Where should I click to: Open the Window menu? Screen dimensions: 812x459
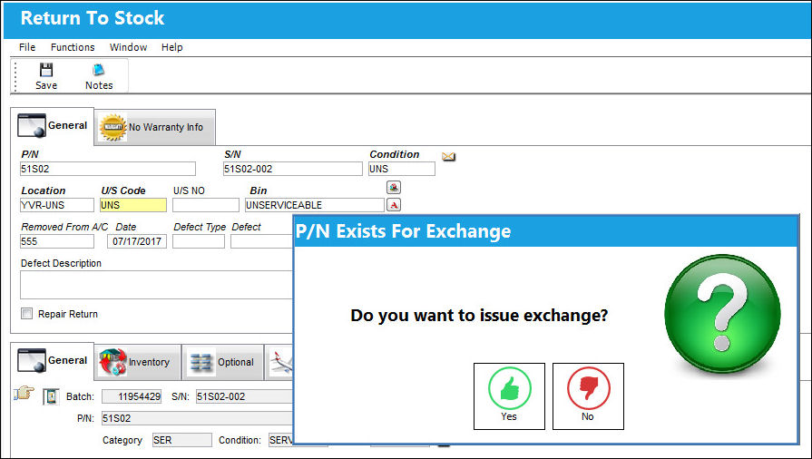pyautogui.click(x=128, y=47)
